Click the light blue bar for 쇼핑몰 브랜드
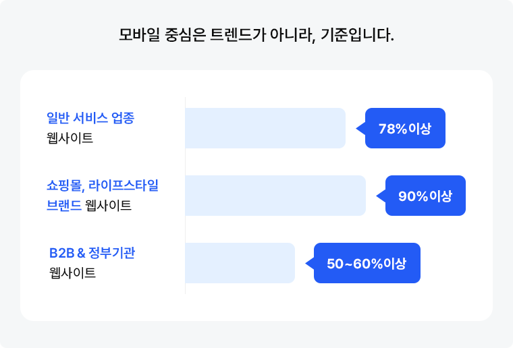Viewport: 513px width, 348px height. click(275, 196)
